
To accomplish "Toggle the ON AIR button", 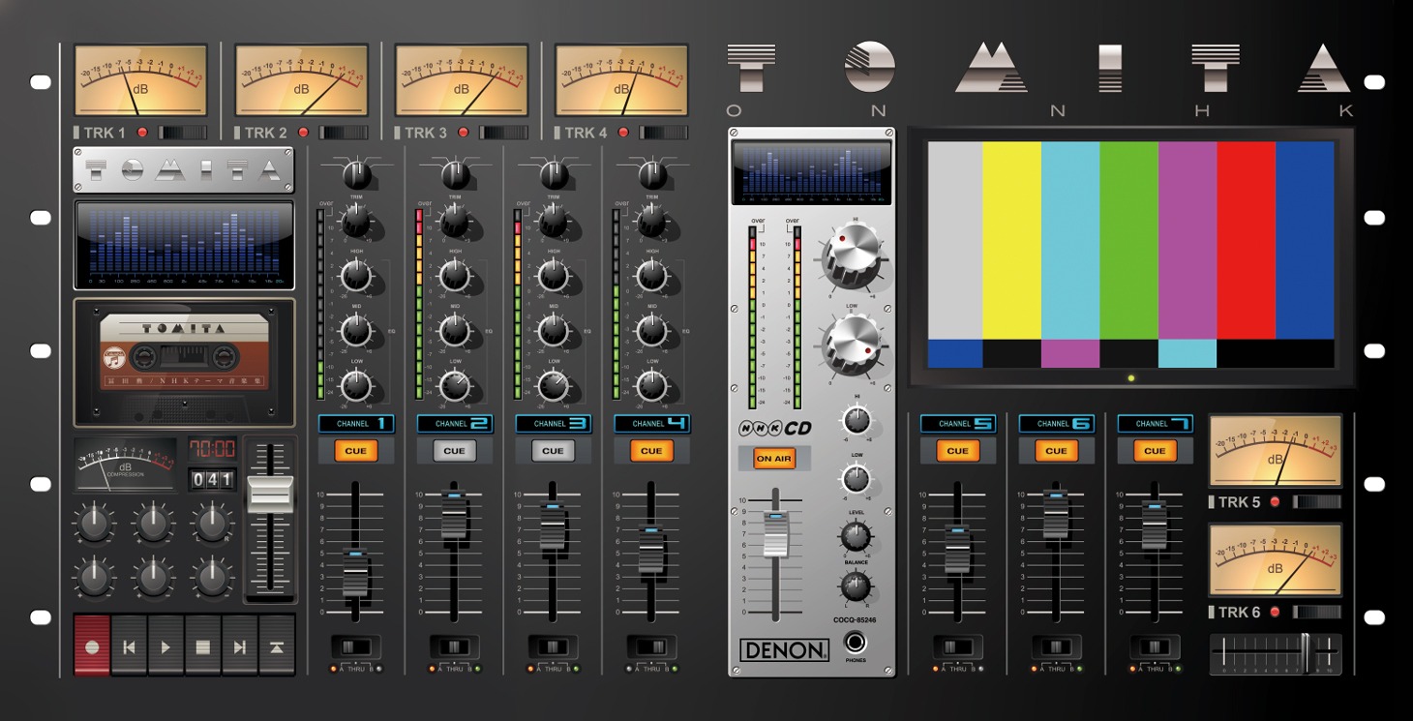I will (x=774, y=459).
